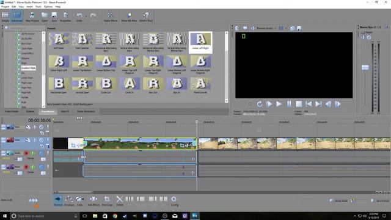Image resolution: width=391 pixels, height=220 pixels.
Task: Arm the Audio track for recording
Action: 26,153
